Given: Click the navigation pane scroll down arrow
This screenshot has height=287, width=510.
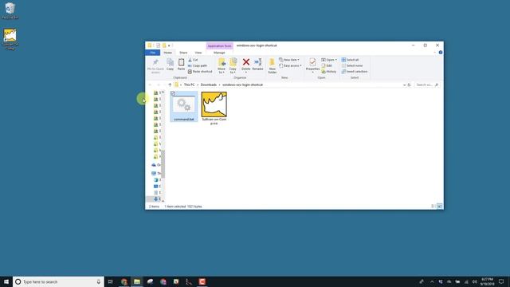Looking at the screenshot, I should pos(163,200).
